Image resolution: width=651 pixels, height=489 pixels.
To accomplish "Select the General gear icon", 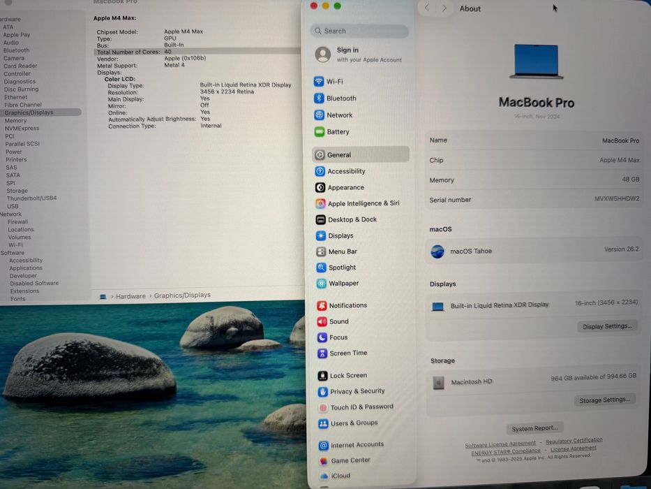I will [x=320, y=154].
